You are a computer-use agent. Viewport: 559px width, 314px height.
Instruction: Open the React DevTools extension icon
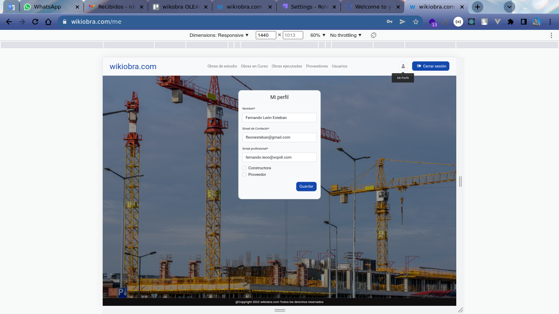pyautogui.click(x=471, y=22)
